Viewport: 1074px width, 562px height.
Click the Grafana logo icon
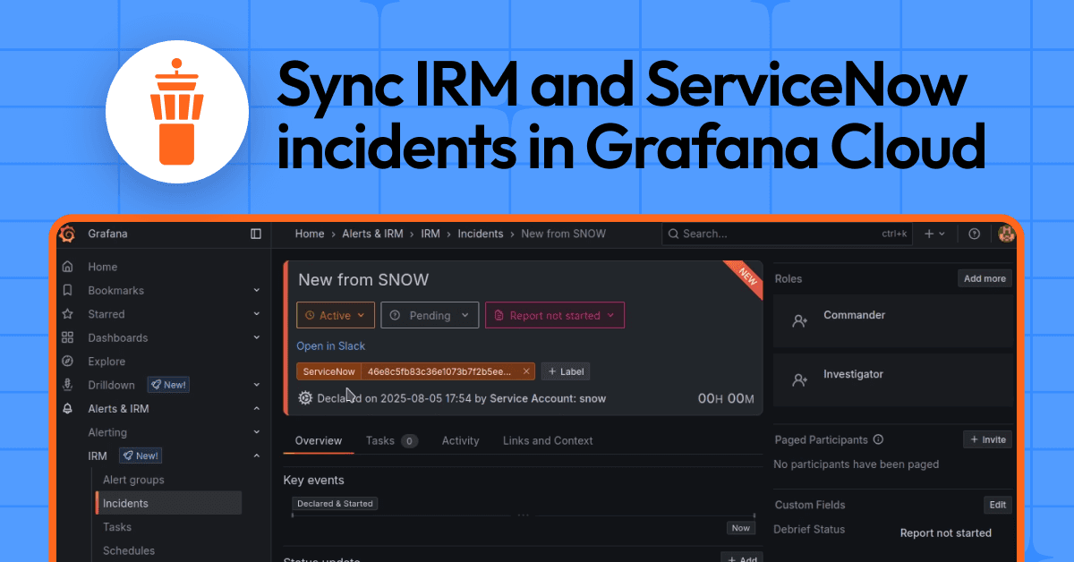coord(68,234)
